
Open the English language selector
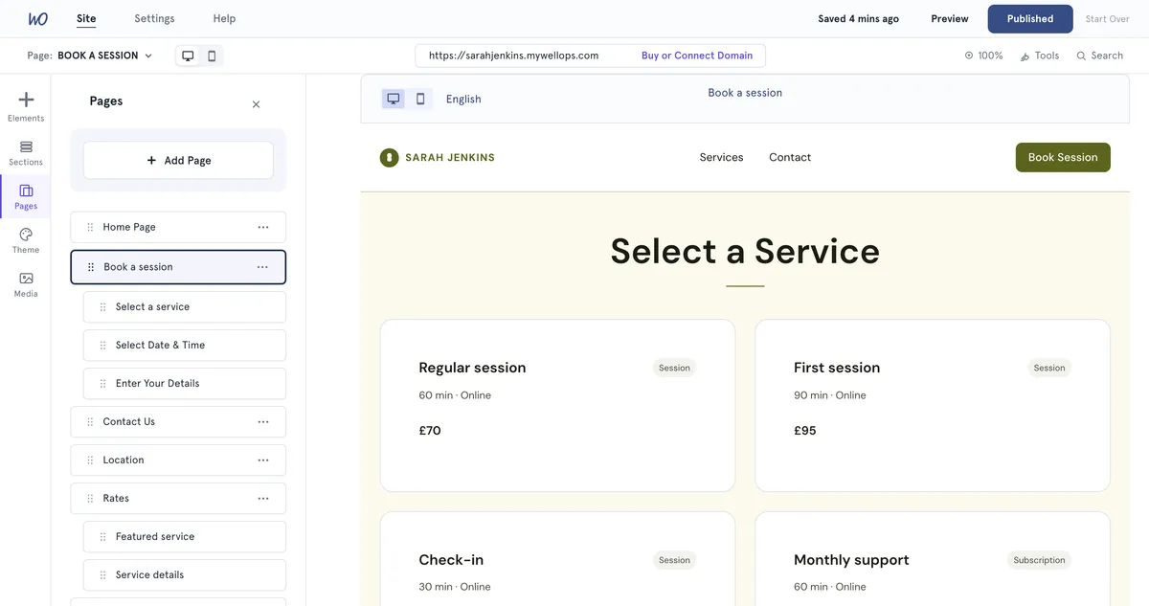463,99
